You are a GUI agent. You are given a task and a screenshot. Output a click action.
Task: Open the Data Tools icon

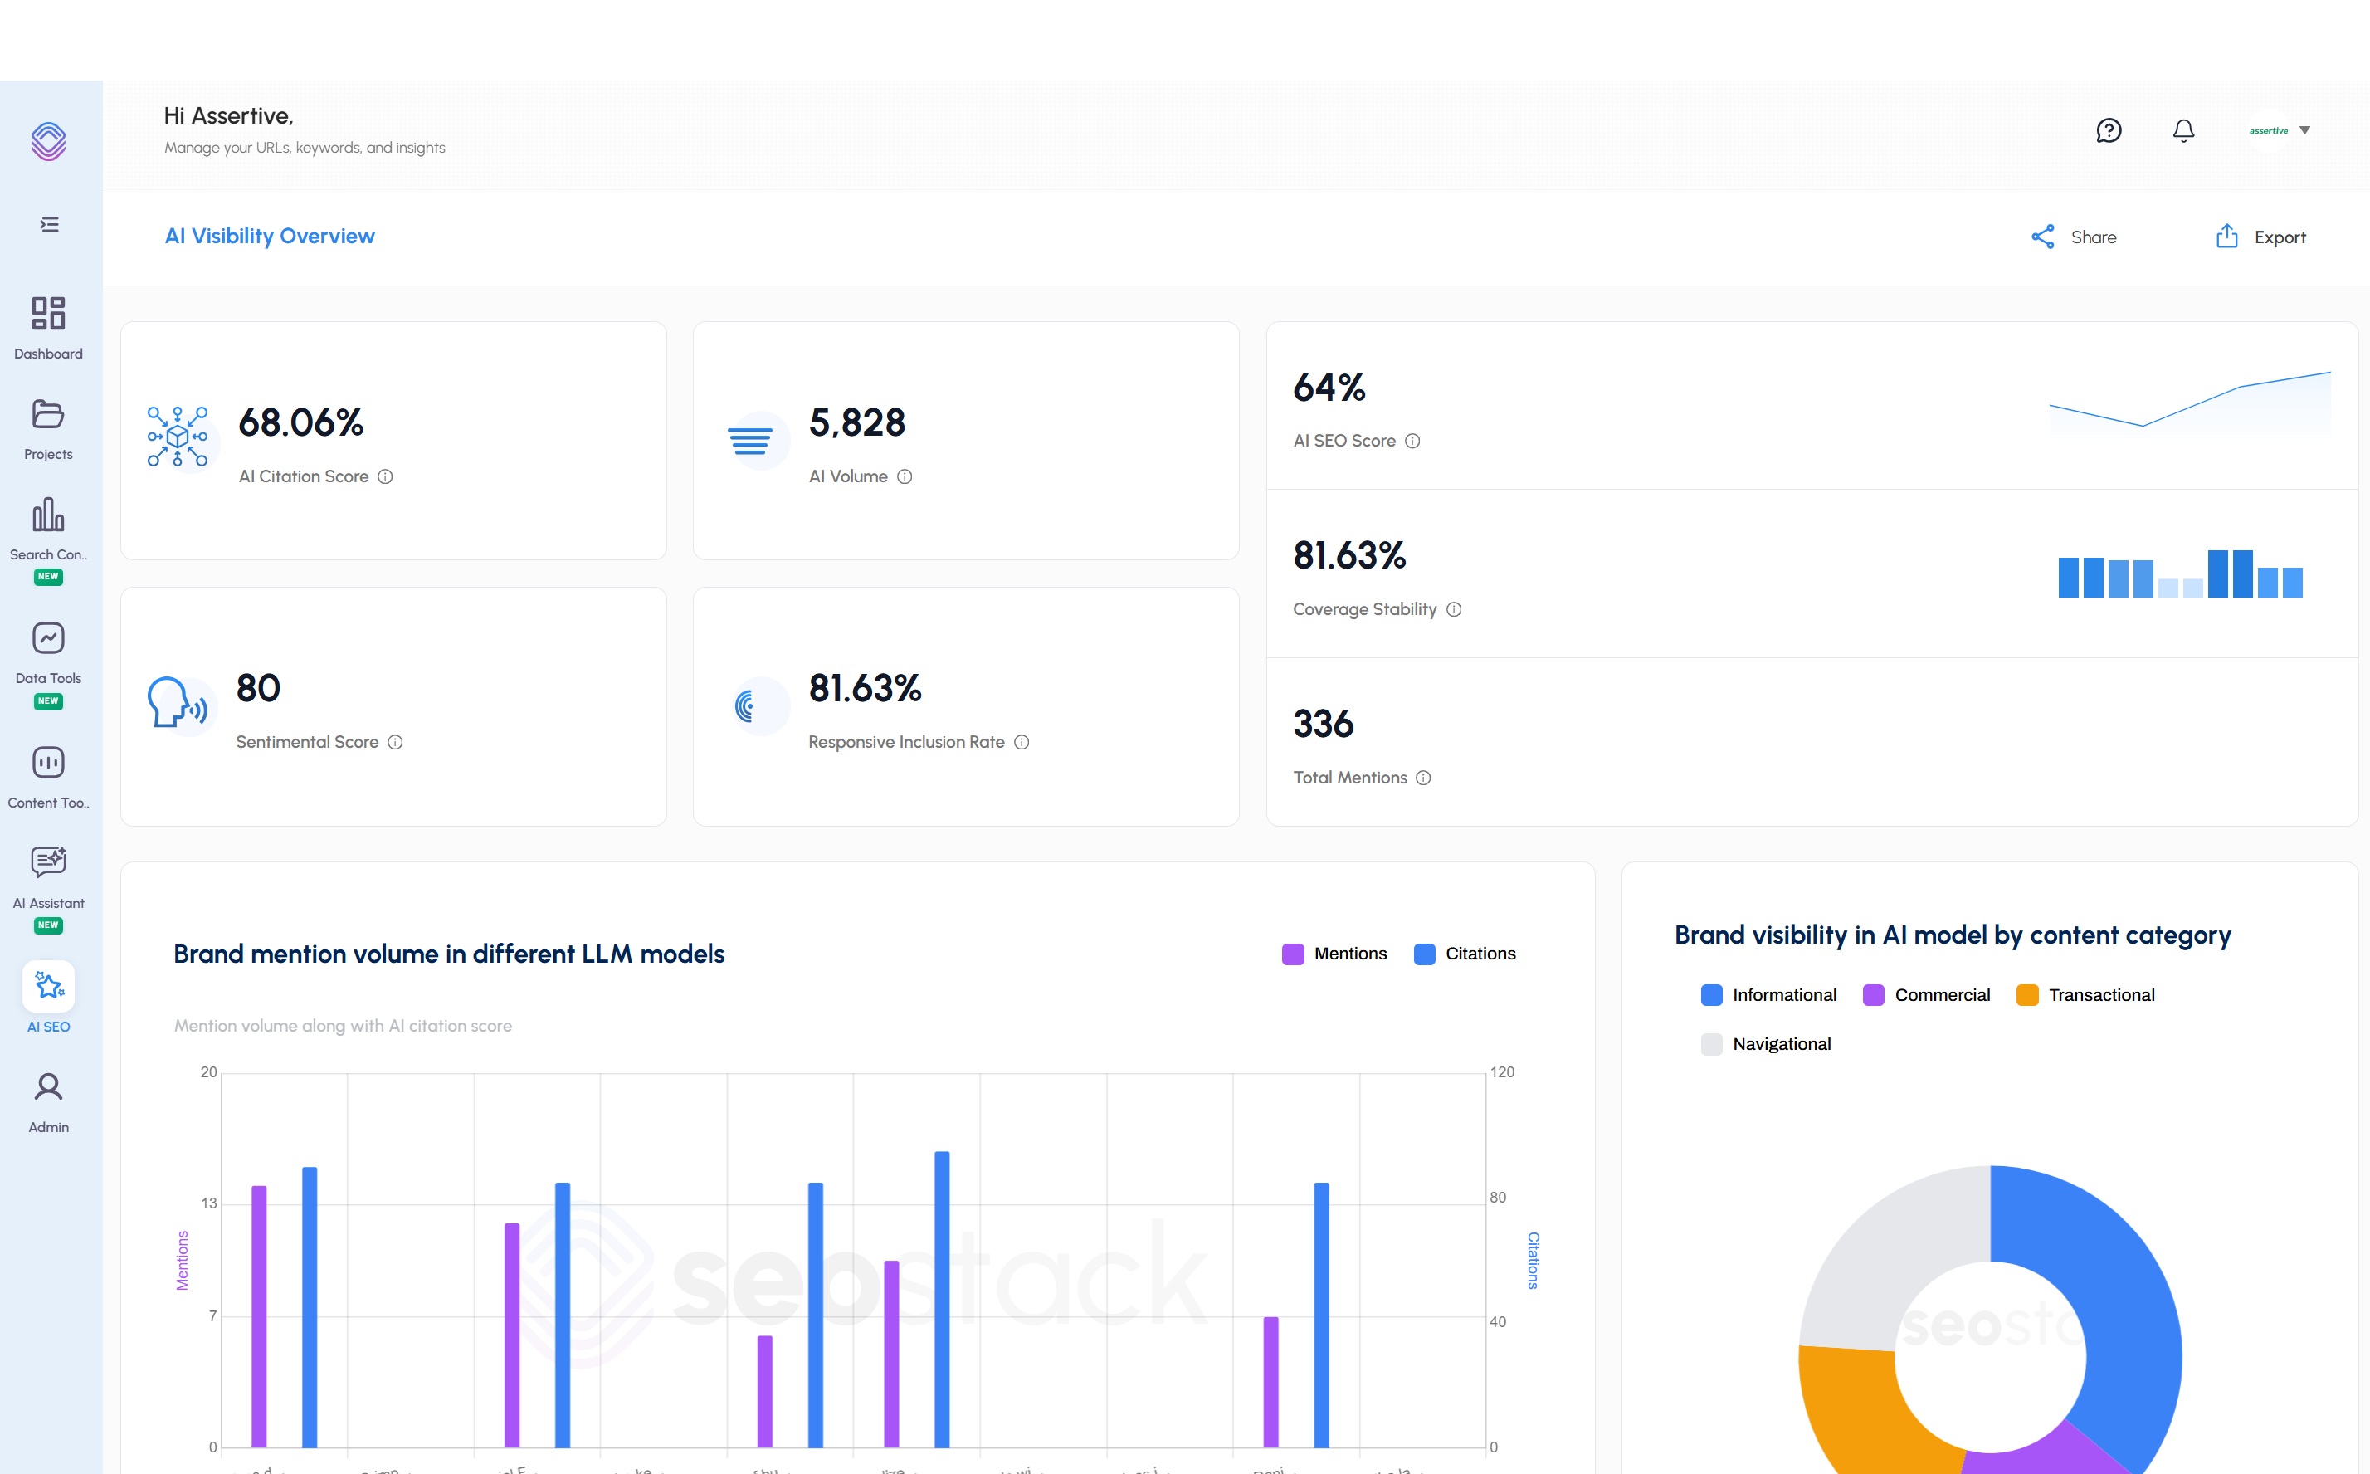click(x=49, y=637)
